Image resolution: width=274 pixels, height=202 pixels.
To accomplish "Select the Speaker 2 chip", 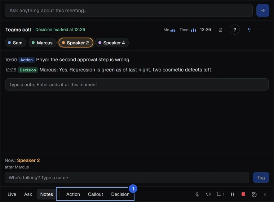I will pos(76,43).
